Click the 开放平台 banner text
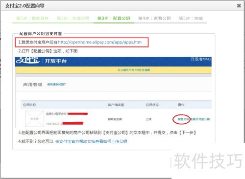 pos(56,61)
